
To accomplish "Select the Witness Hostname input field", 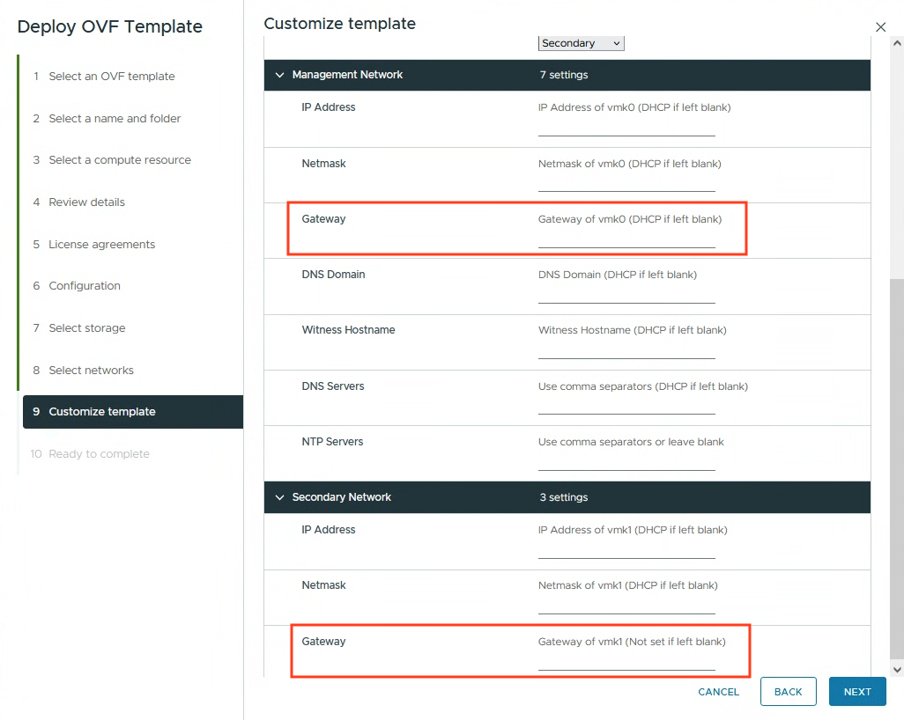I will (x=626, y=350).
